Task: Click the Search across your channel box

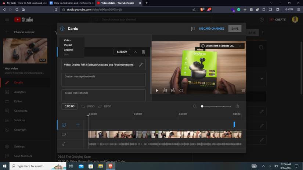Action: pos(151,19)
